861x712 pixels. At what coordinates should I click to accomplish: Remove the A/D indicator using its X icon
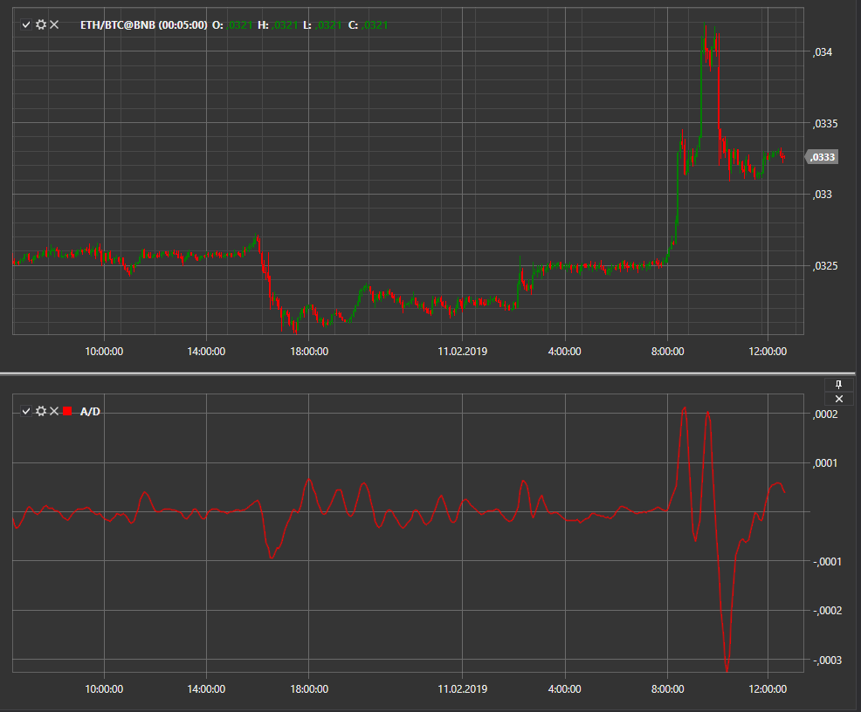click(54, 411)
